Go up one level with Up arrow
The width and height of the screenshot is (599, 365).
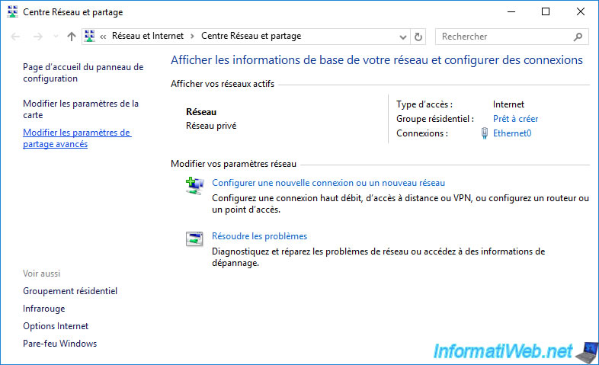click(72, 37)
